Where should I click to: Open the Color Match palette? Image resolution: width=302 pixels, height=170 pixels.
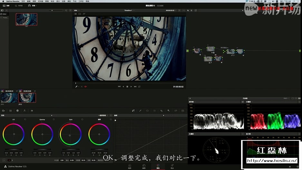pos(11,111)
